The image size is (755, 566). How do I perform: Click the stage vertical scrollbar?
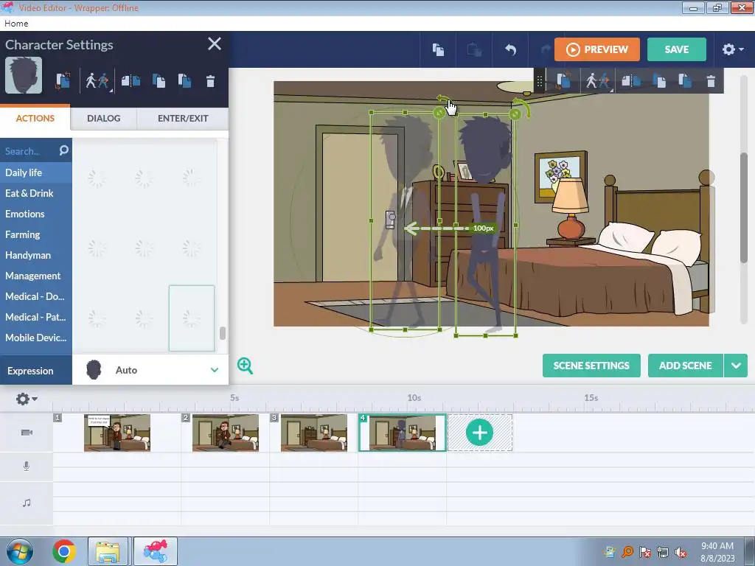(x=744, y=207)
